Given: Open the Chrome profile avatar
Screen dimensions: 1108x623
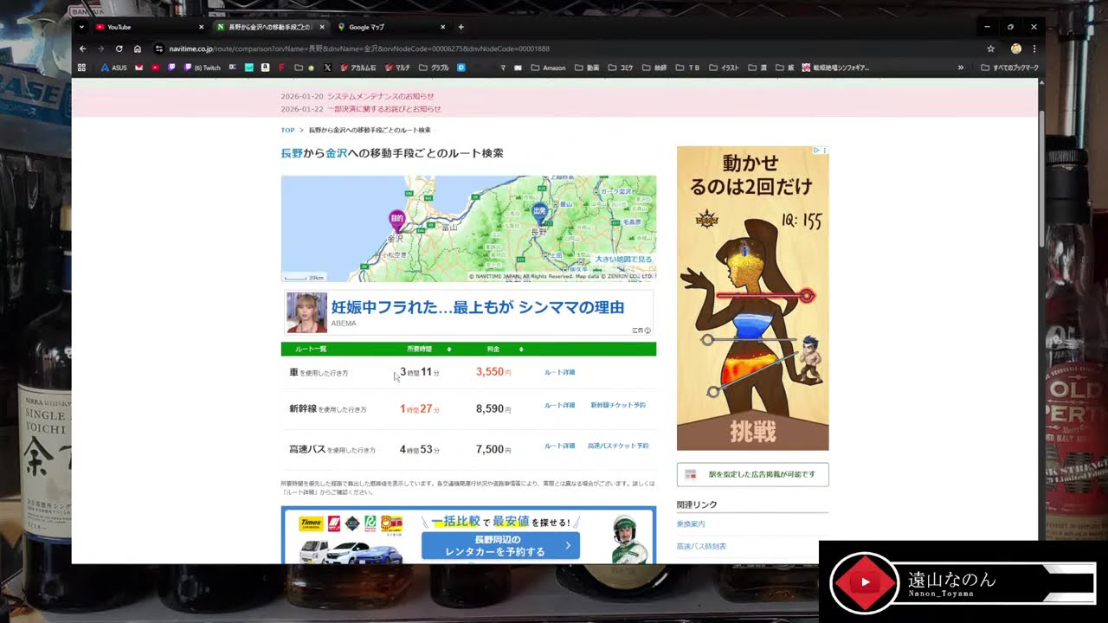Looking at the screenshot, I should coord(1016,48).
